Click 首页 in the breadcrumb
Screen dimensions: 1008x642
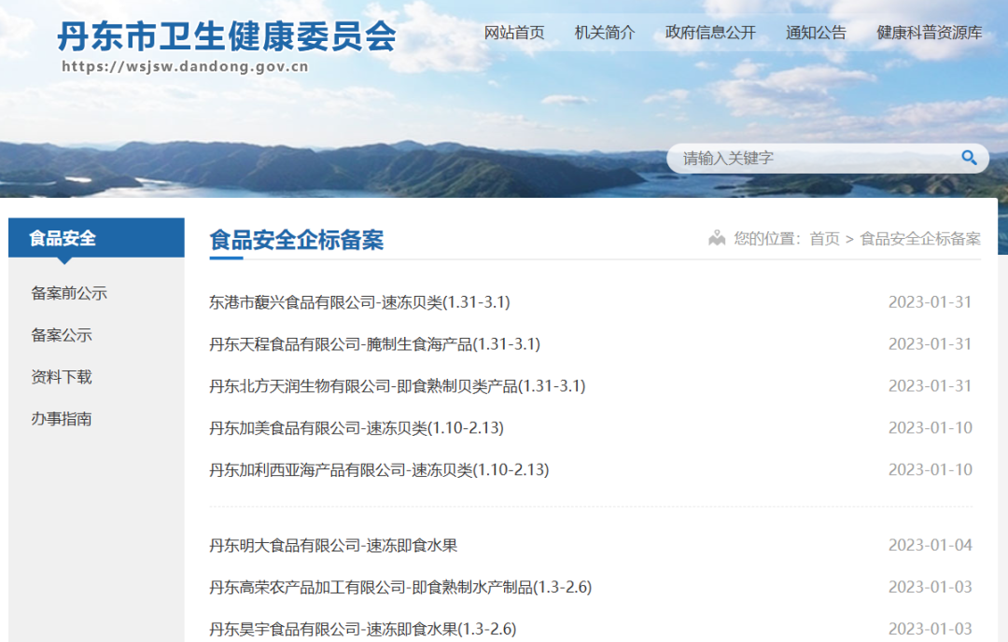825,239
